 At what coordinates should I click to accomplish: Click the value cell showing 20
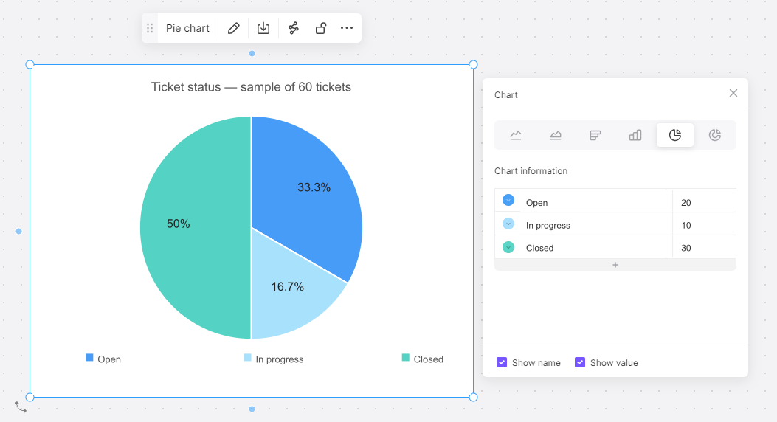coord(704,203)
